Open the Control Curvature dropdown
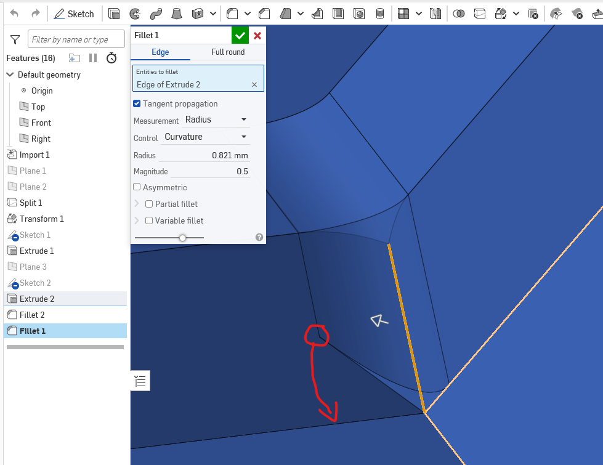 pos(206,137)
